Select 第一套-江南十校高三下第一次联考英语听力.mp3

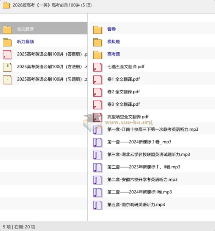(153, 129)
